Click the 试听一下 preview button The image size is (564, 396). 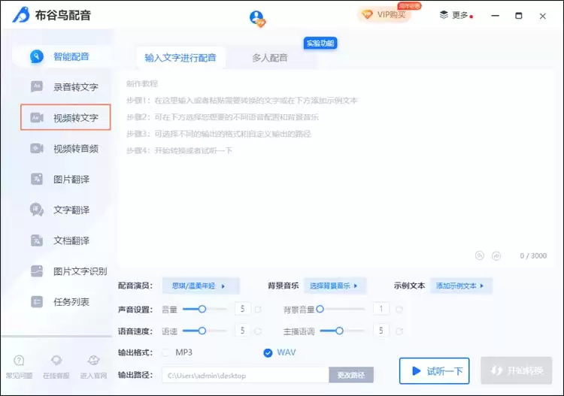click(x=434, y=371)
